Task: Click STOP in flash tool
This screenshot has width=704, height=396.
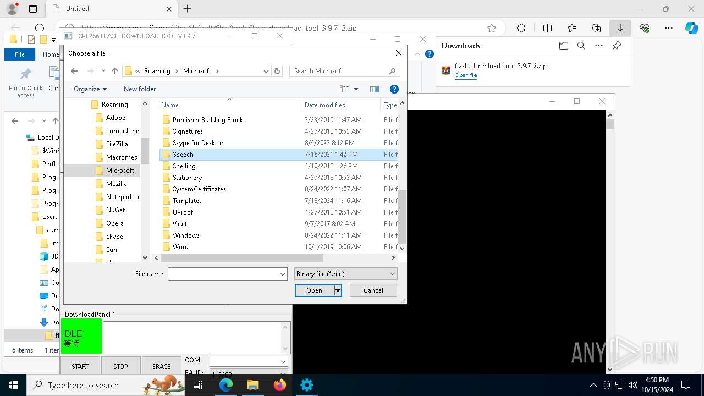Action: [120, 366]
